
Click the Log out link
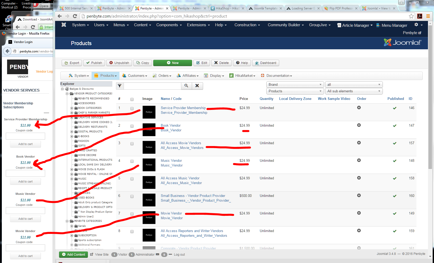click(x=179, y=254)
